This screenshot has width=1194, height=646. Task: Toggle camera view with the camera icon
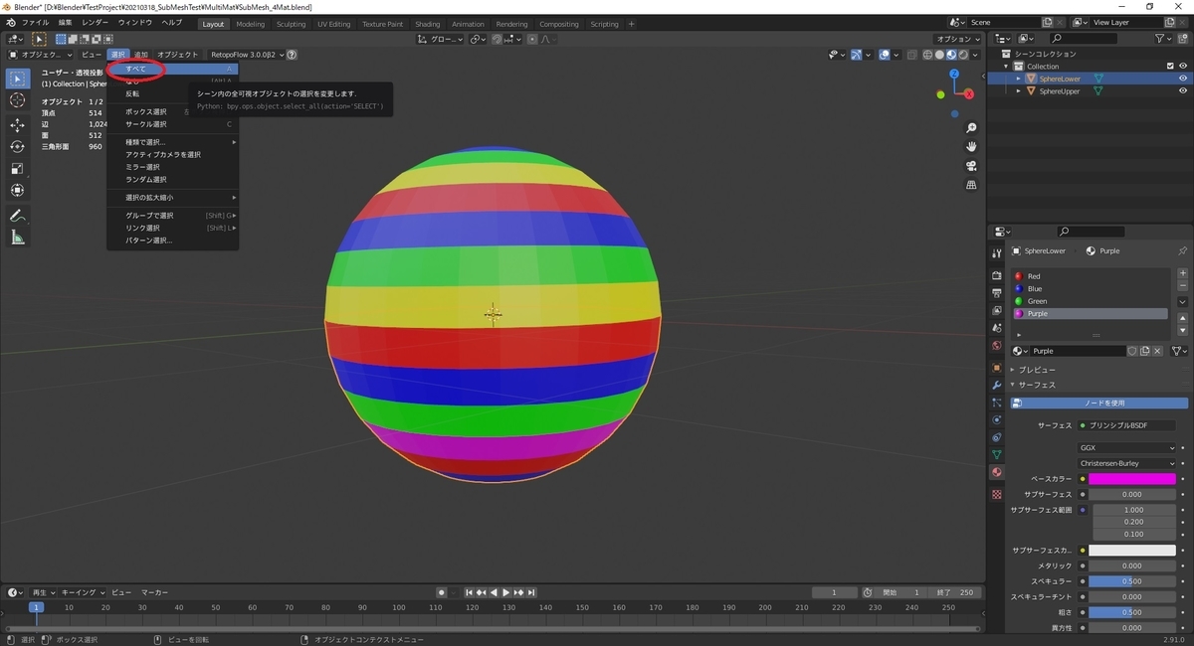(x=971, y=166)
